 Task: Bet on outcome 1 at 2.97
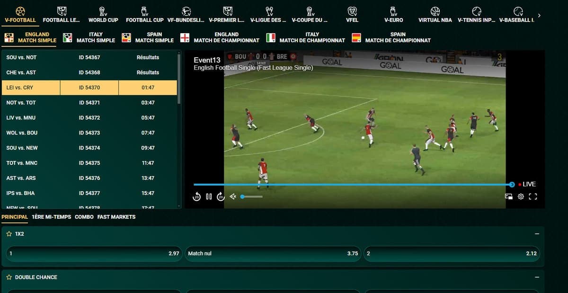coord(94,253)
